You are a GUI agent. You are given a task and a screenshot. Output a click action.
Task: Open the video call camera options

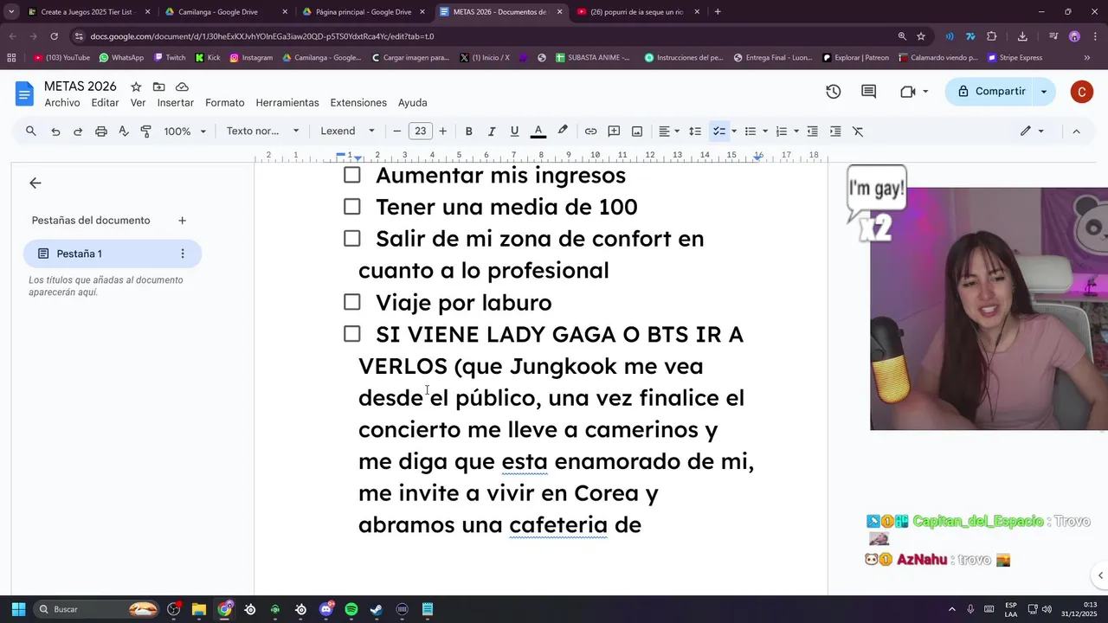click(913, 92)
